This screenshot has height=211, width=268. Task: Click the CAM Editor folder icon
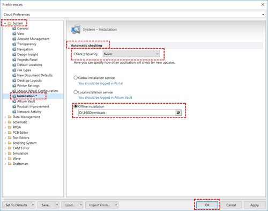pyautogui.click(x=10, y=148)
